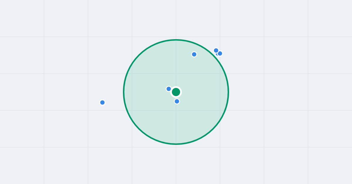Click the lower-right gridline intersection inside the green circle
Image resolution: width=352 pixels, height=184 pixels.
220,110
